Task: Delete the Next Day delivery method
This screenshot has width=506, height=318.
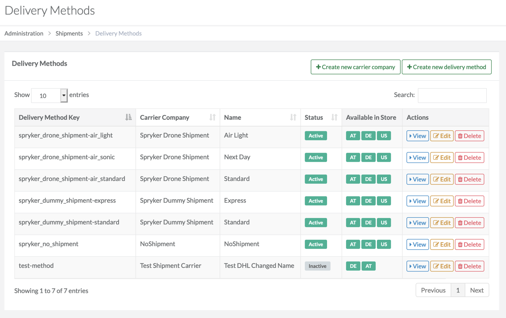Action: pos(470,157)
